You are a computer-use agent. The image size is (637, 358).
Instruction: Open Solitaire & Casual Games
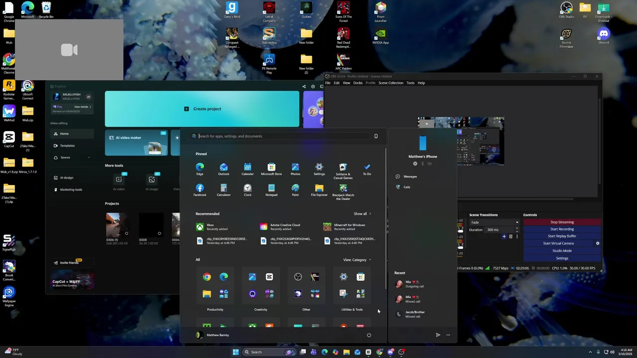[x=343, y=171]
